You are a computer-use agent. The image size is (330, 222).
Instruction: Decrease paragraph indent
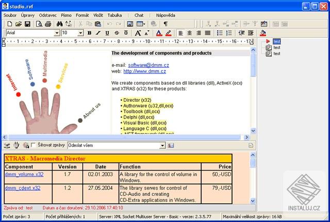tap(241, 33)
